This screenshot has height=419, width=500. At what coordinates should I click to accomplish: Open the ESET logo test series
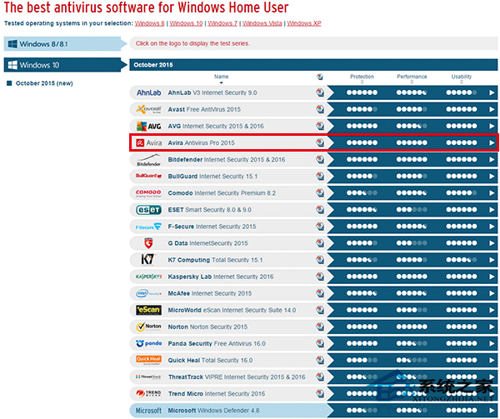click(148, 210)
